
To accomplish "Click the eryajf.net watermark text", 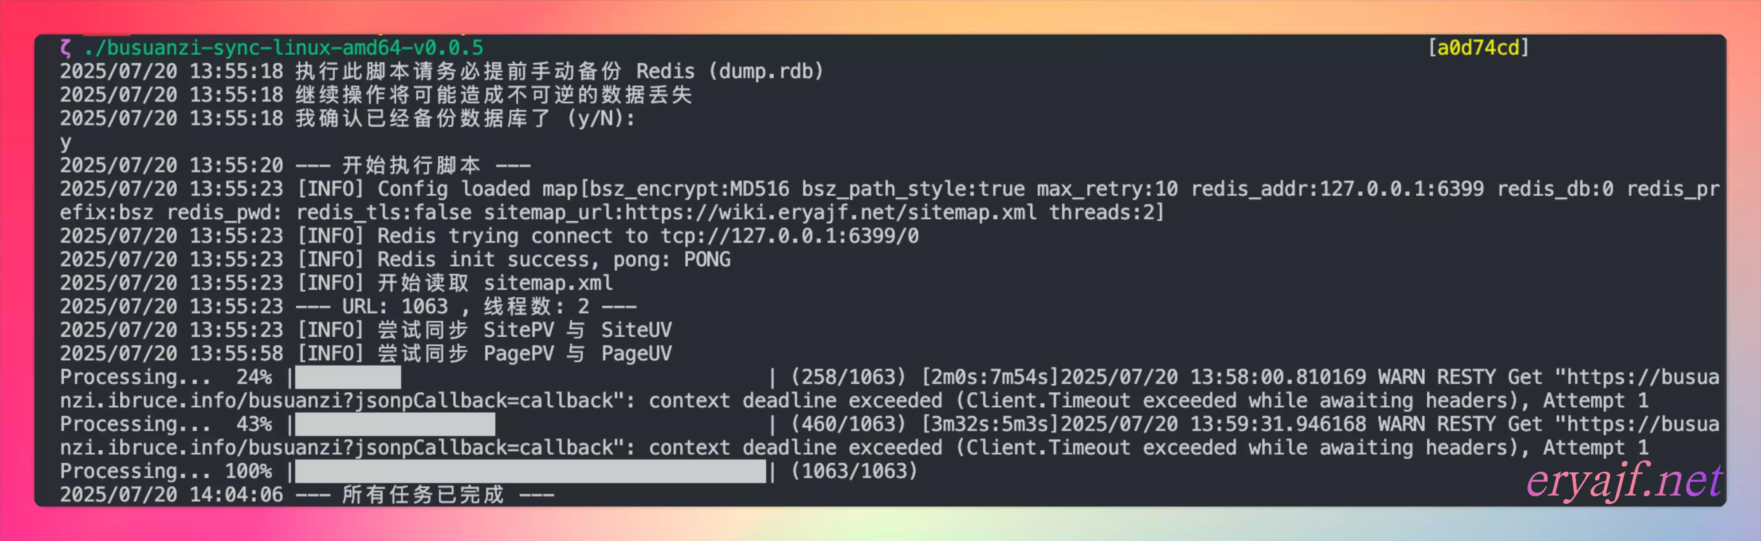I will coord(1624,481).
